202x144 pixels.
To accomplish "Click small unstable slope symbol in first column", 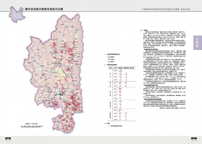I will click(120, 120).
